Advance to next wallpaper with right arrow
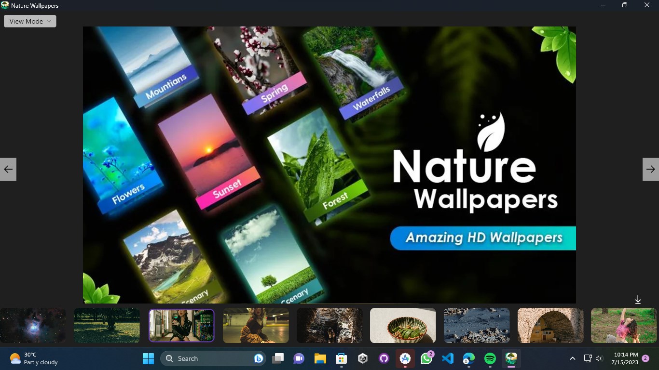 click(651, 169)
